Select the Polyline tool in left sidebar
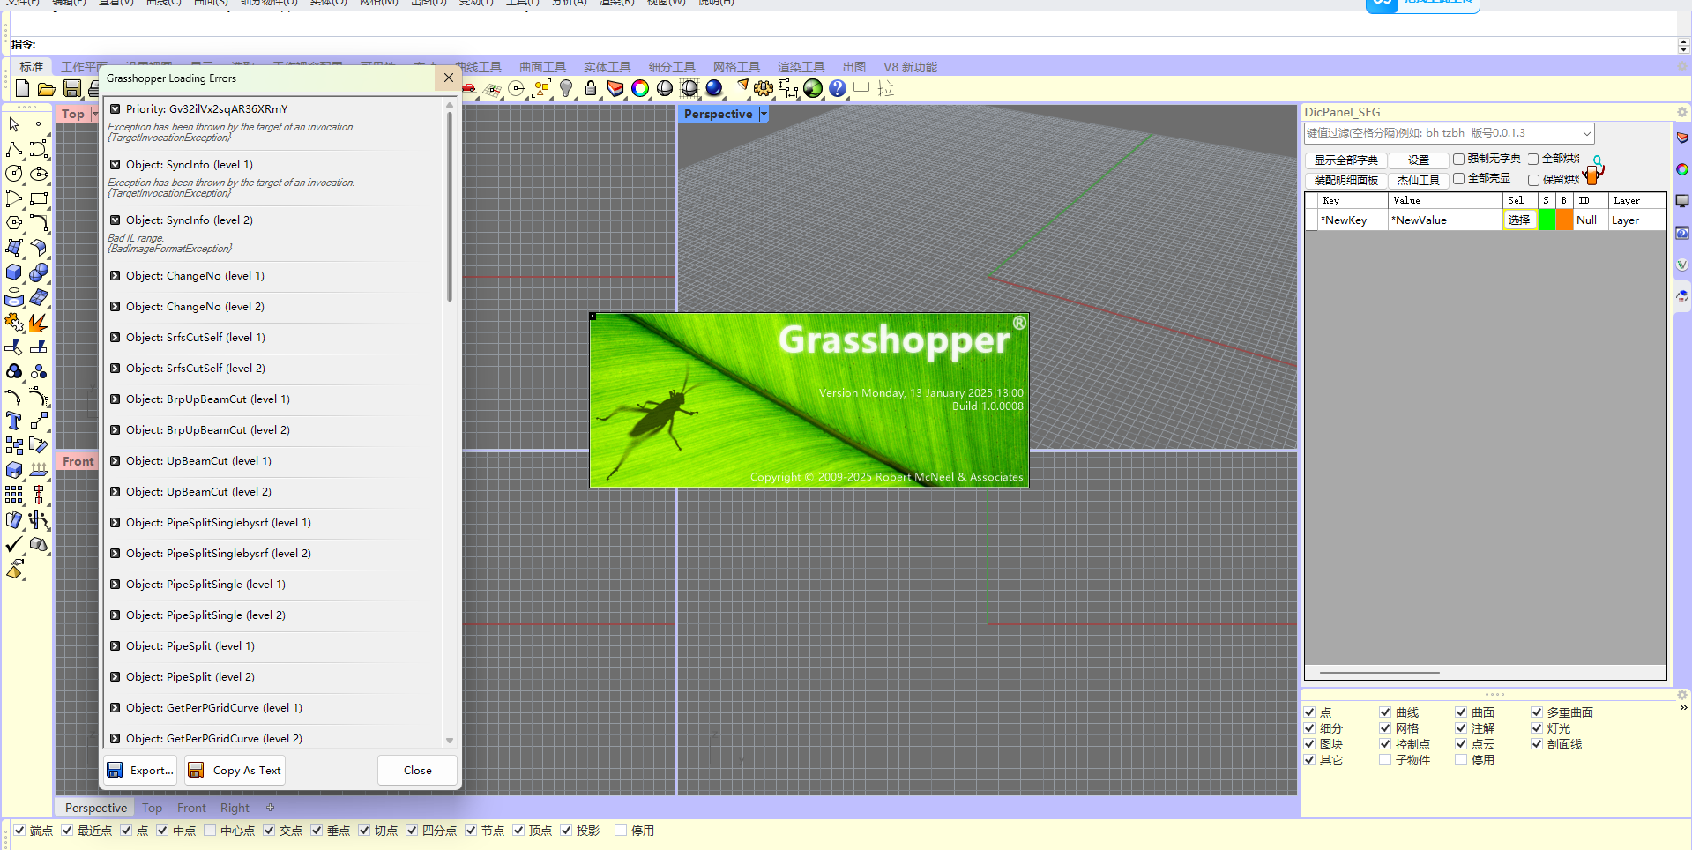Screen dimensions: 1692x850 tap(14, 149)
